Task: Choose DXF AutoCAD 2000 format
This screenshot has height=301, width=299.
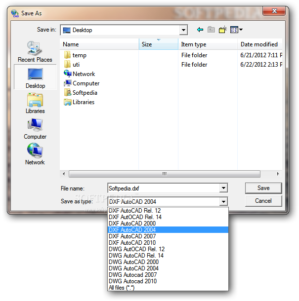Action: pyautogui.click(x=168, y=224)
